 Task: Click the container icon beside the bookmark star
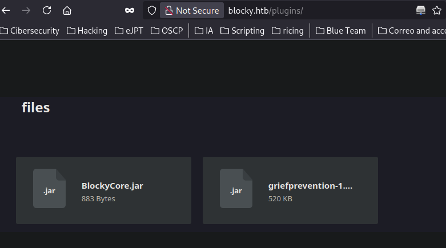421,11
